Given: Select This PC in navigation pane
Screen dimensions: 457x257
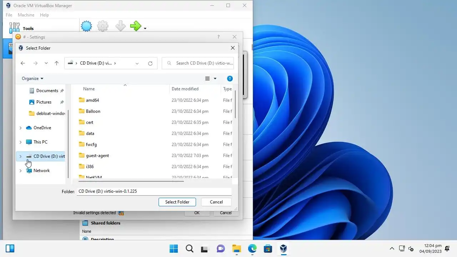Looking at the screenshot, I should pos(40,142).
